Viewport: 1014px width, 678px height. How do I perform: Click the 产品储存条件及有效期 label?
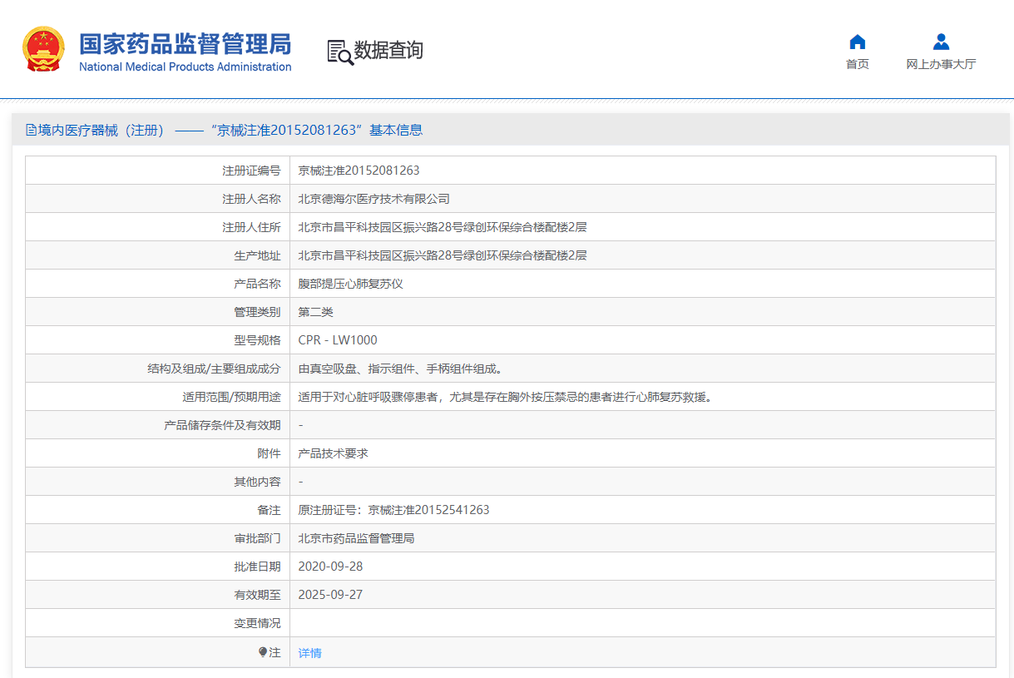(223, 425)
